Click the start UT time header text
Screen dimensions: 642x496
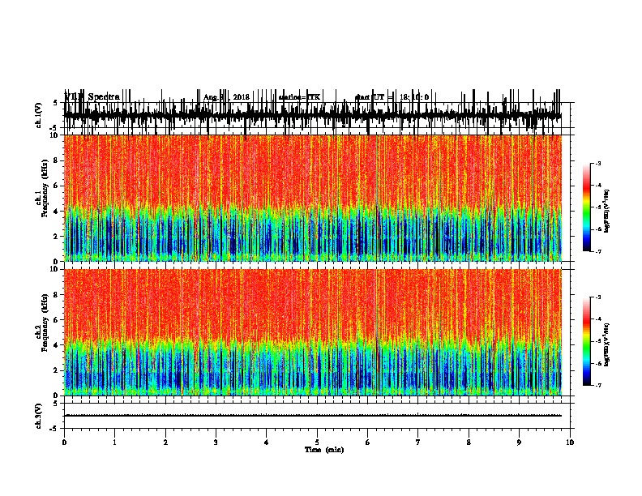click(x=392, y=97)
